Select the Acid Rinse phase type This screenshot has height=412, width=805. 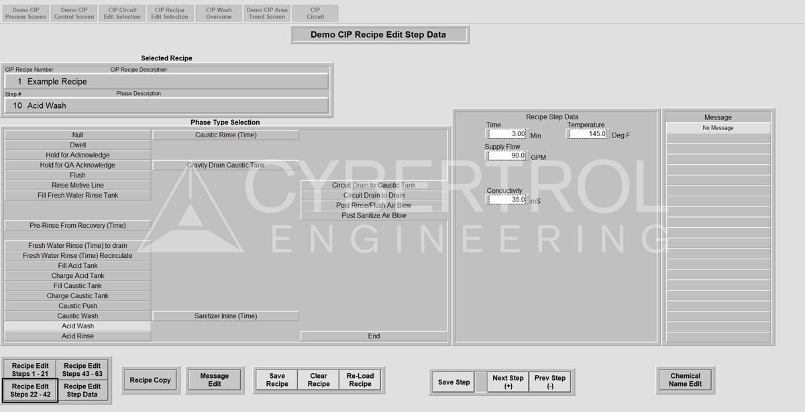pos(77,336)
